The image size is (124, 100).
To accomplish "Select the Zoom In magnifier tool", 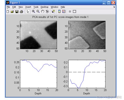I will coord(33,12).
